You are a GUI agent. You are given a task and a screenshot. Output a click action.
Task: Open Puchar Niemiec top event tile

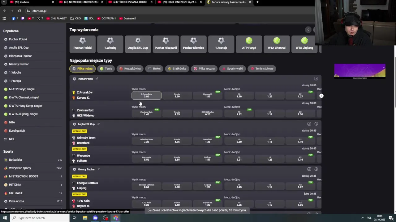coord(193,44)
